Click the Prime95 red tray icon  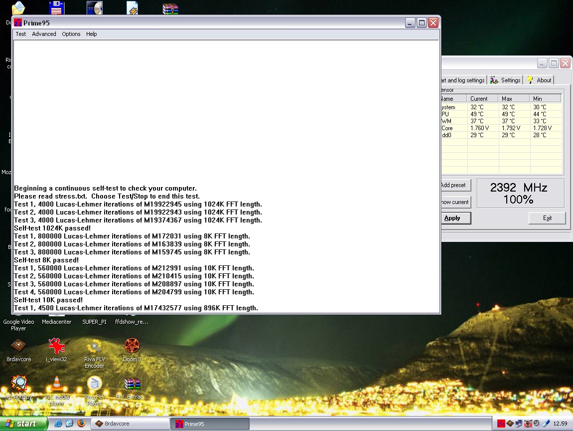(501, 424)
